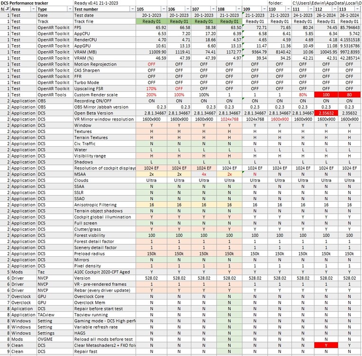Select the 'VR - pre-rendered frames' cell
362x356 pixels.
pyautogui.click(x=104, y=284)
